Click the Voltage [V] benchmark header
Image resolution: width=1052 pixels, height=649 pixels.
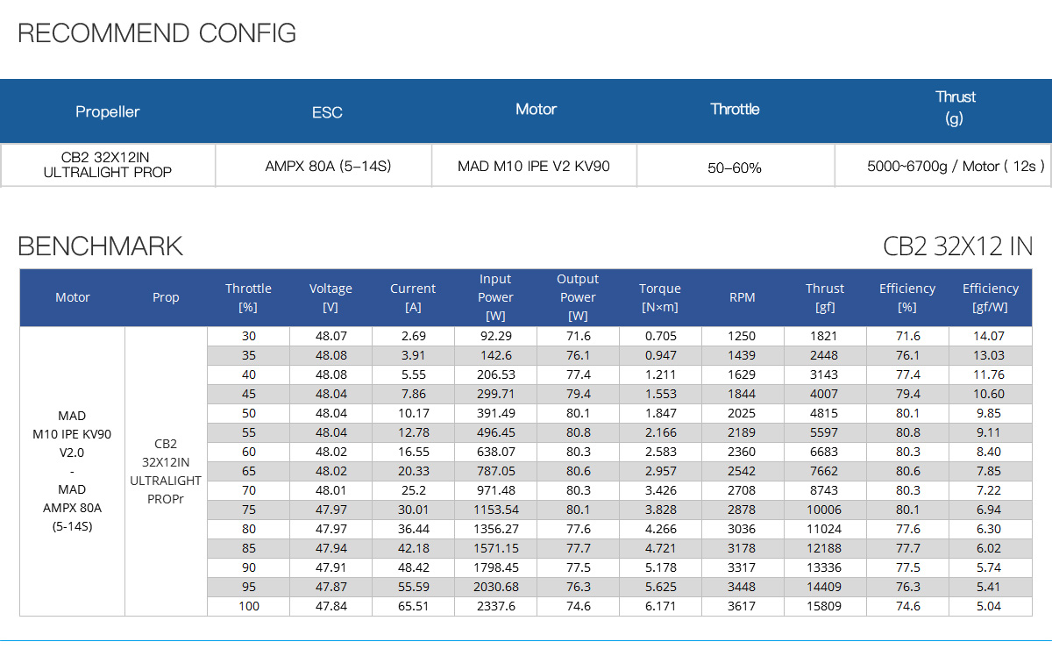[331, 297]
